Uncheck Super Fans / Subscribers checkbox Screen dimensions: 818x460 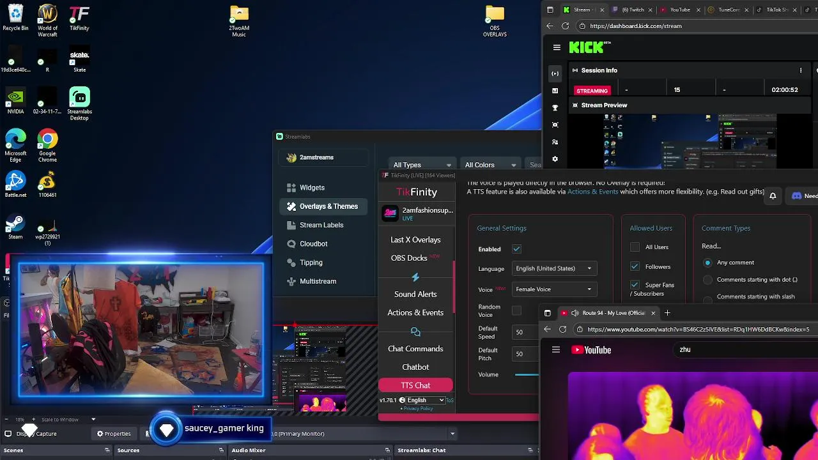pos(635,285)
